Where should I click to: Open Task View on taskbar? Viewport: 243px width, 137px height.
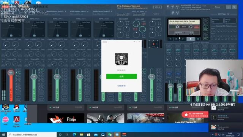coord(67,134)
